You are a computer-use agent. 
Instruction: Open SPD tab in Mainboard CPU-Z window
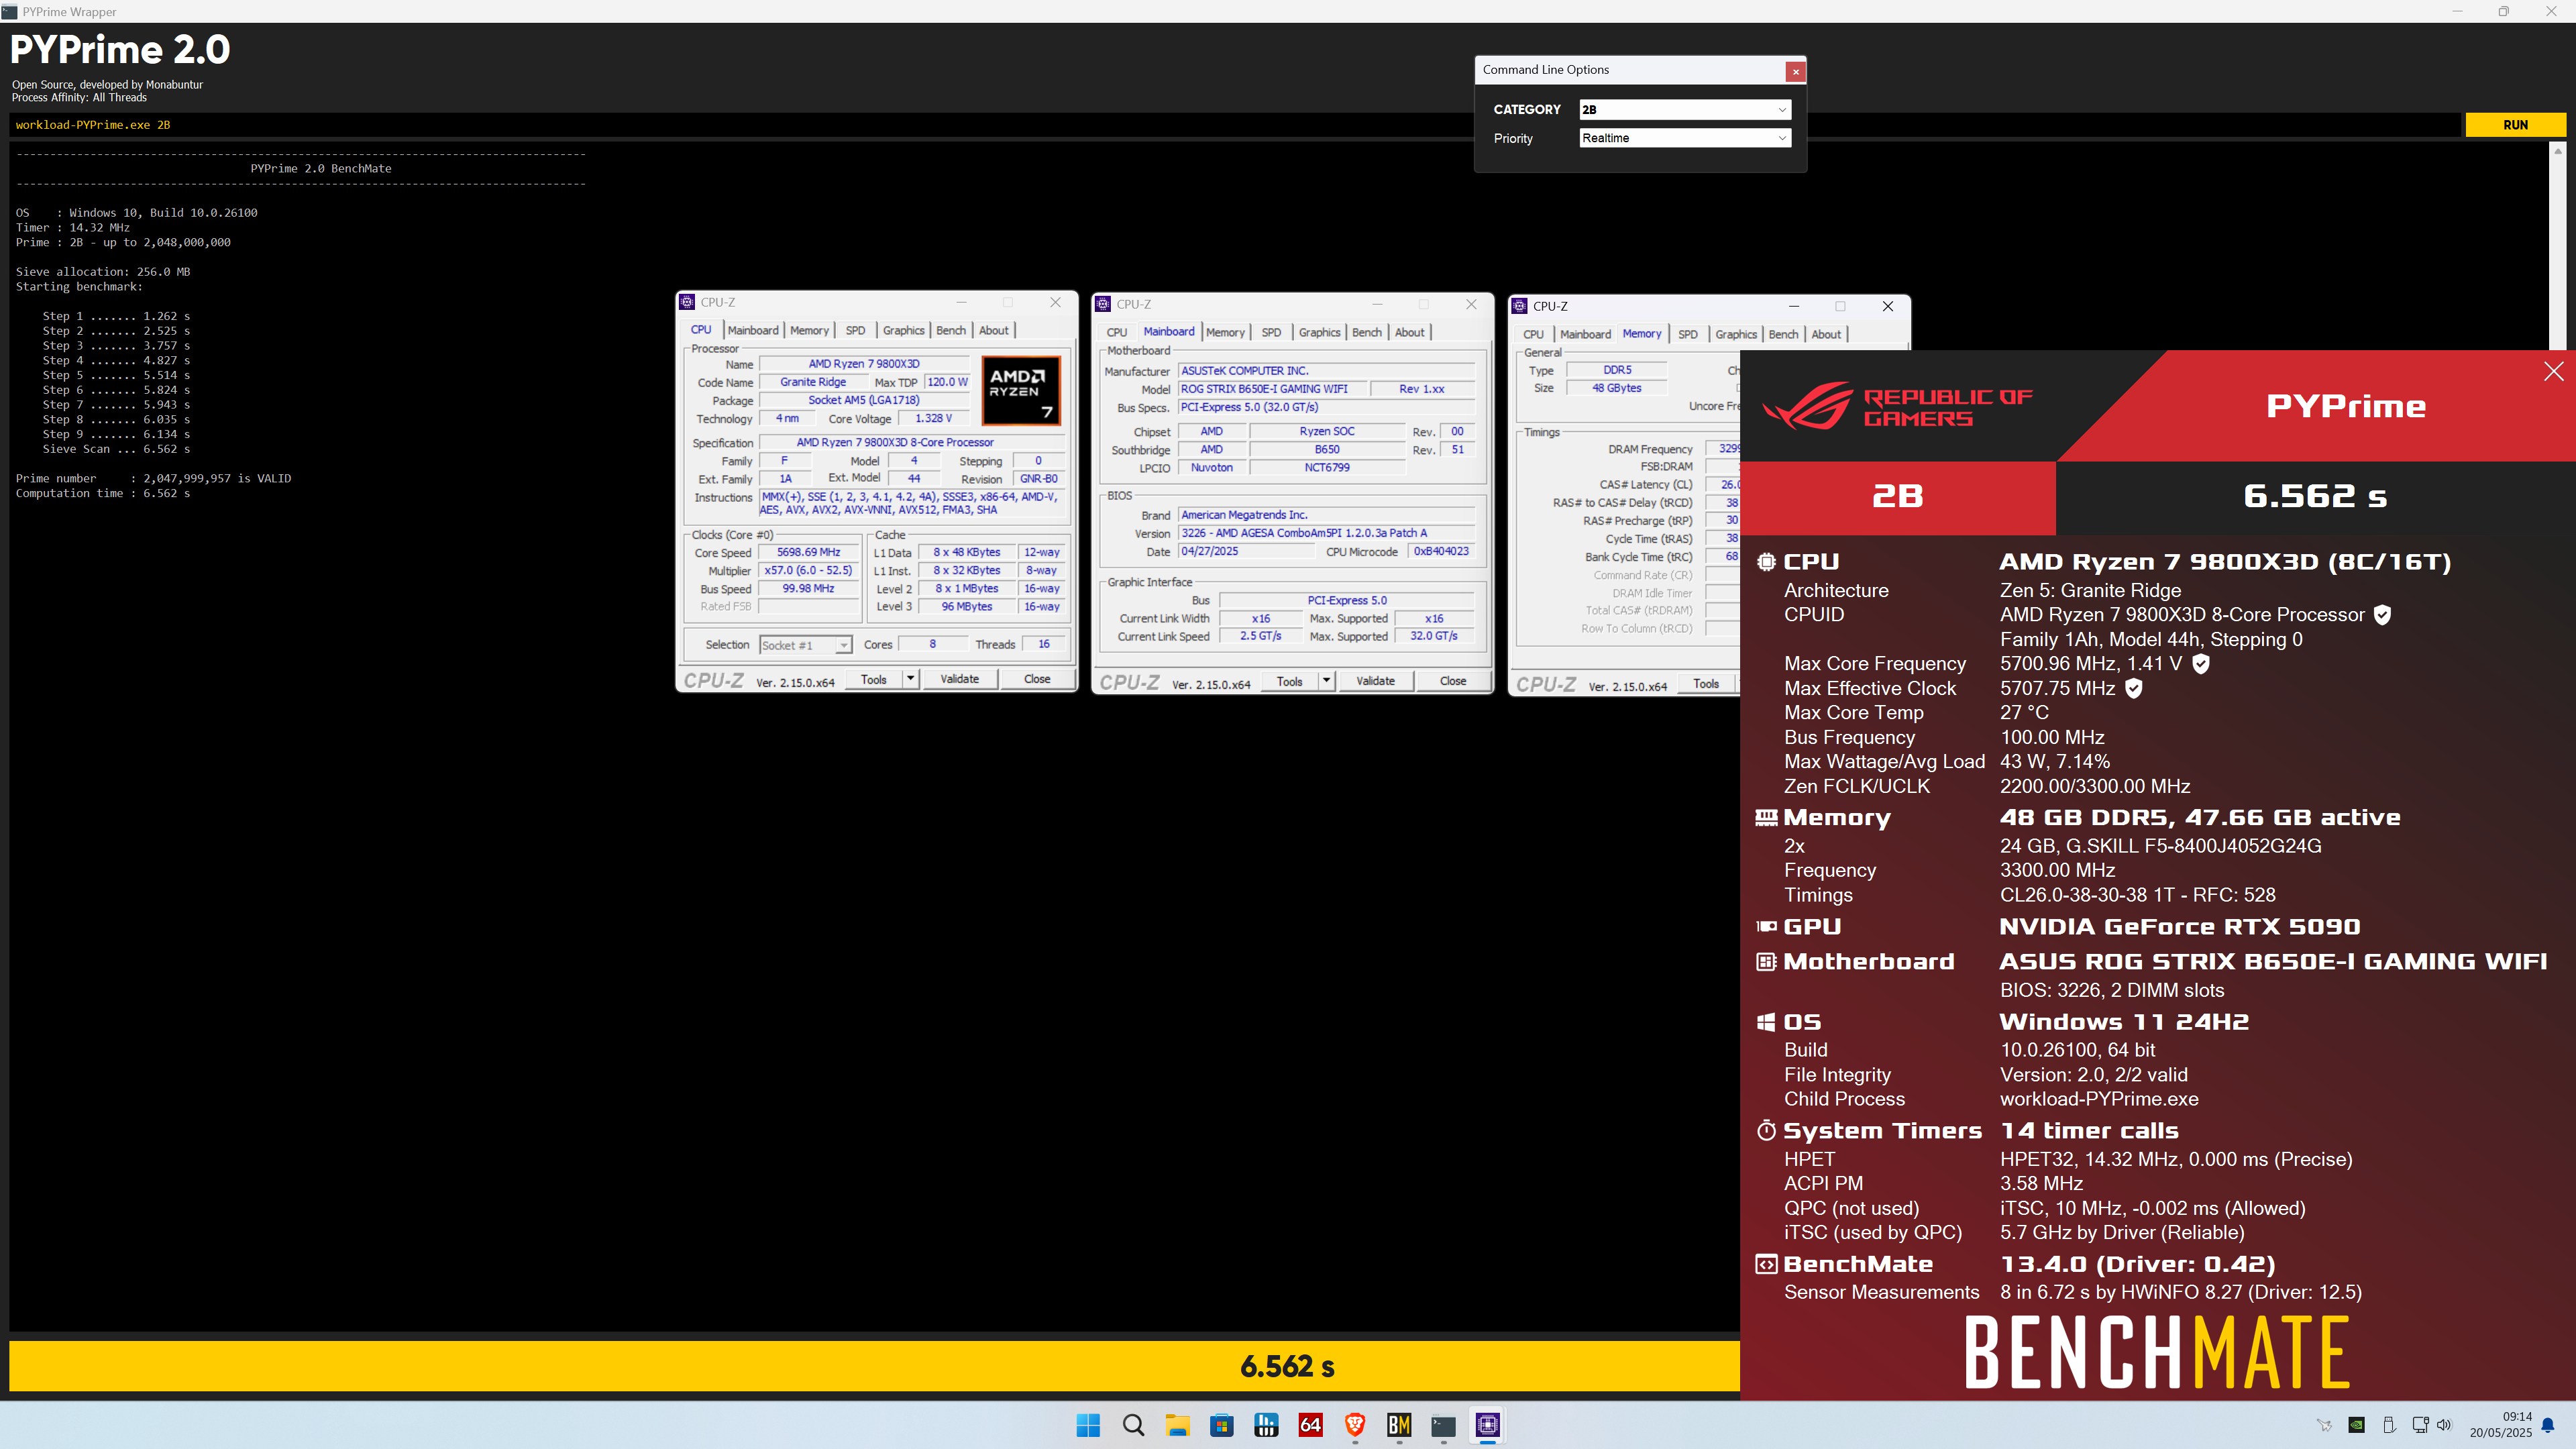click(1271, 332)
